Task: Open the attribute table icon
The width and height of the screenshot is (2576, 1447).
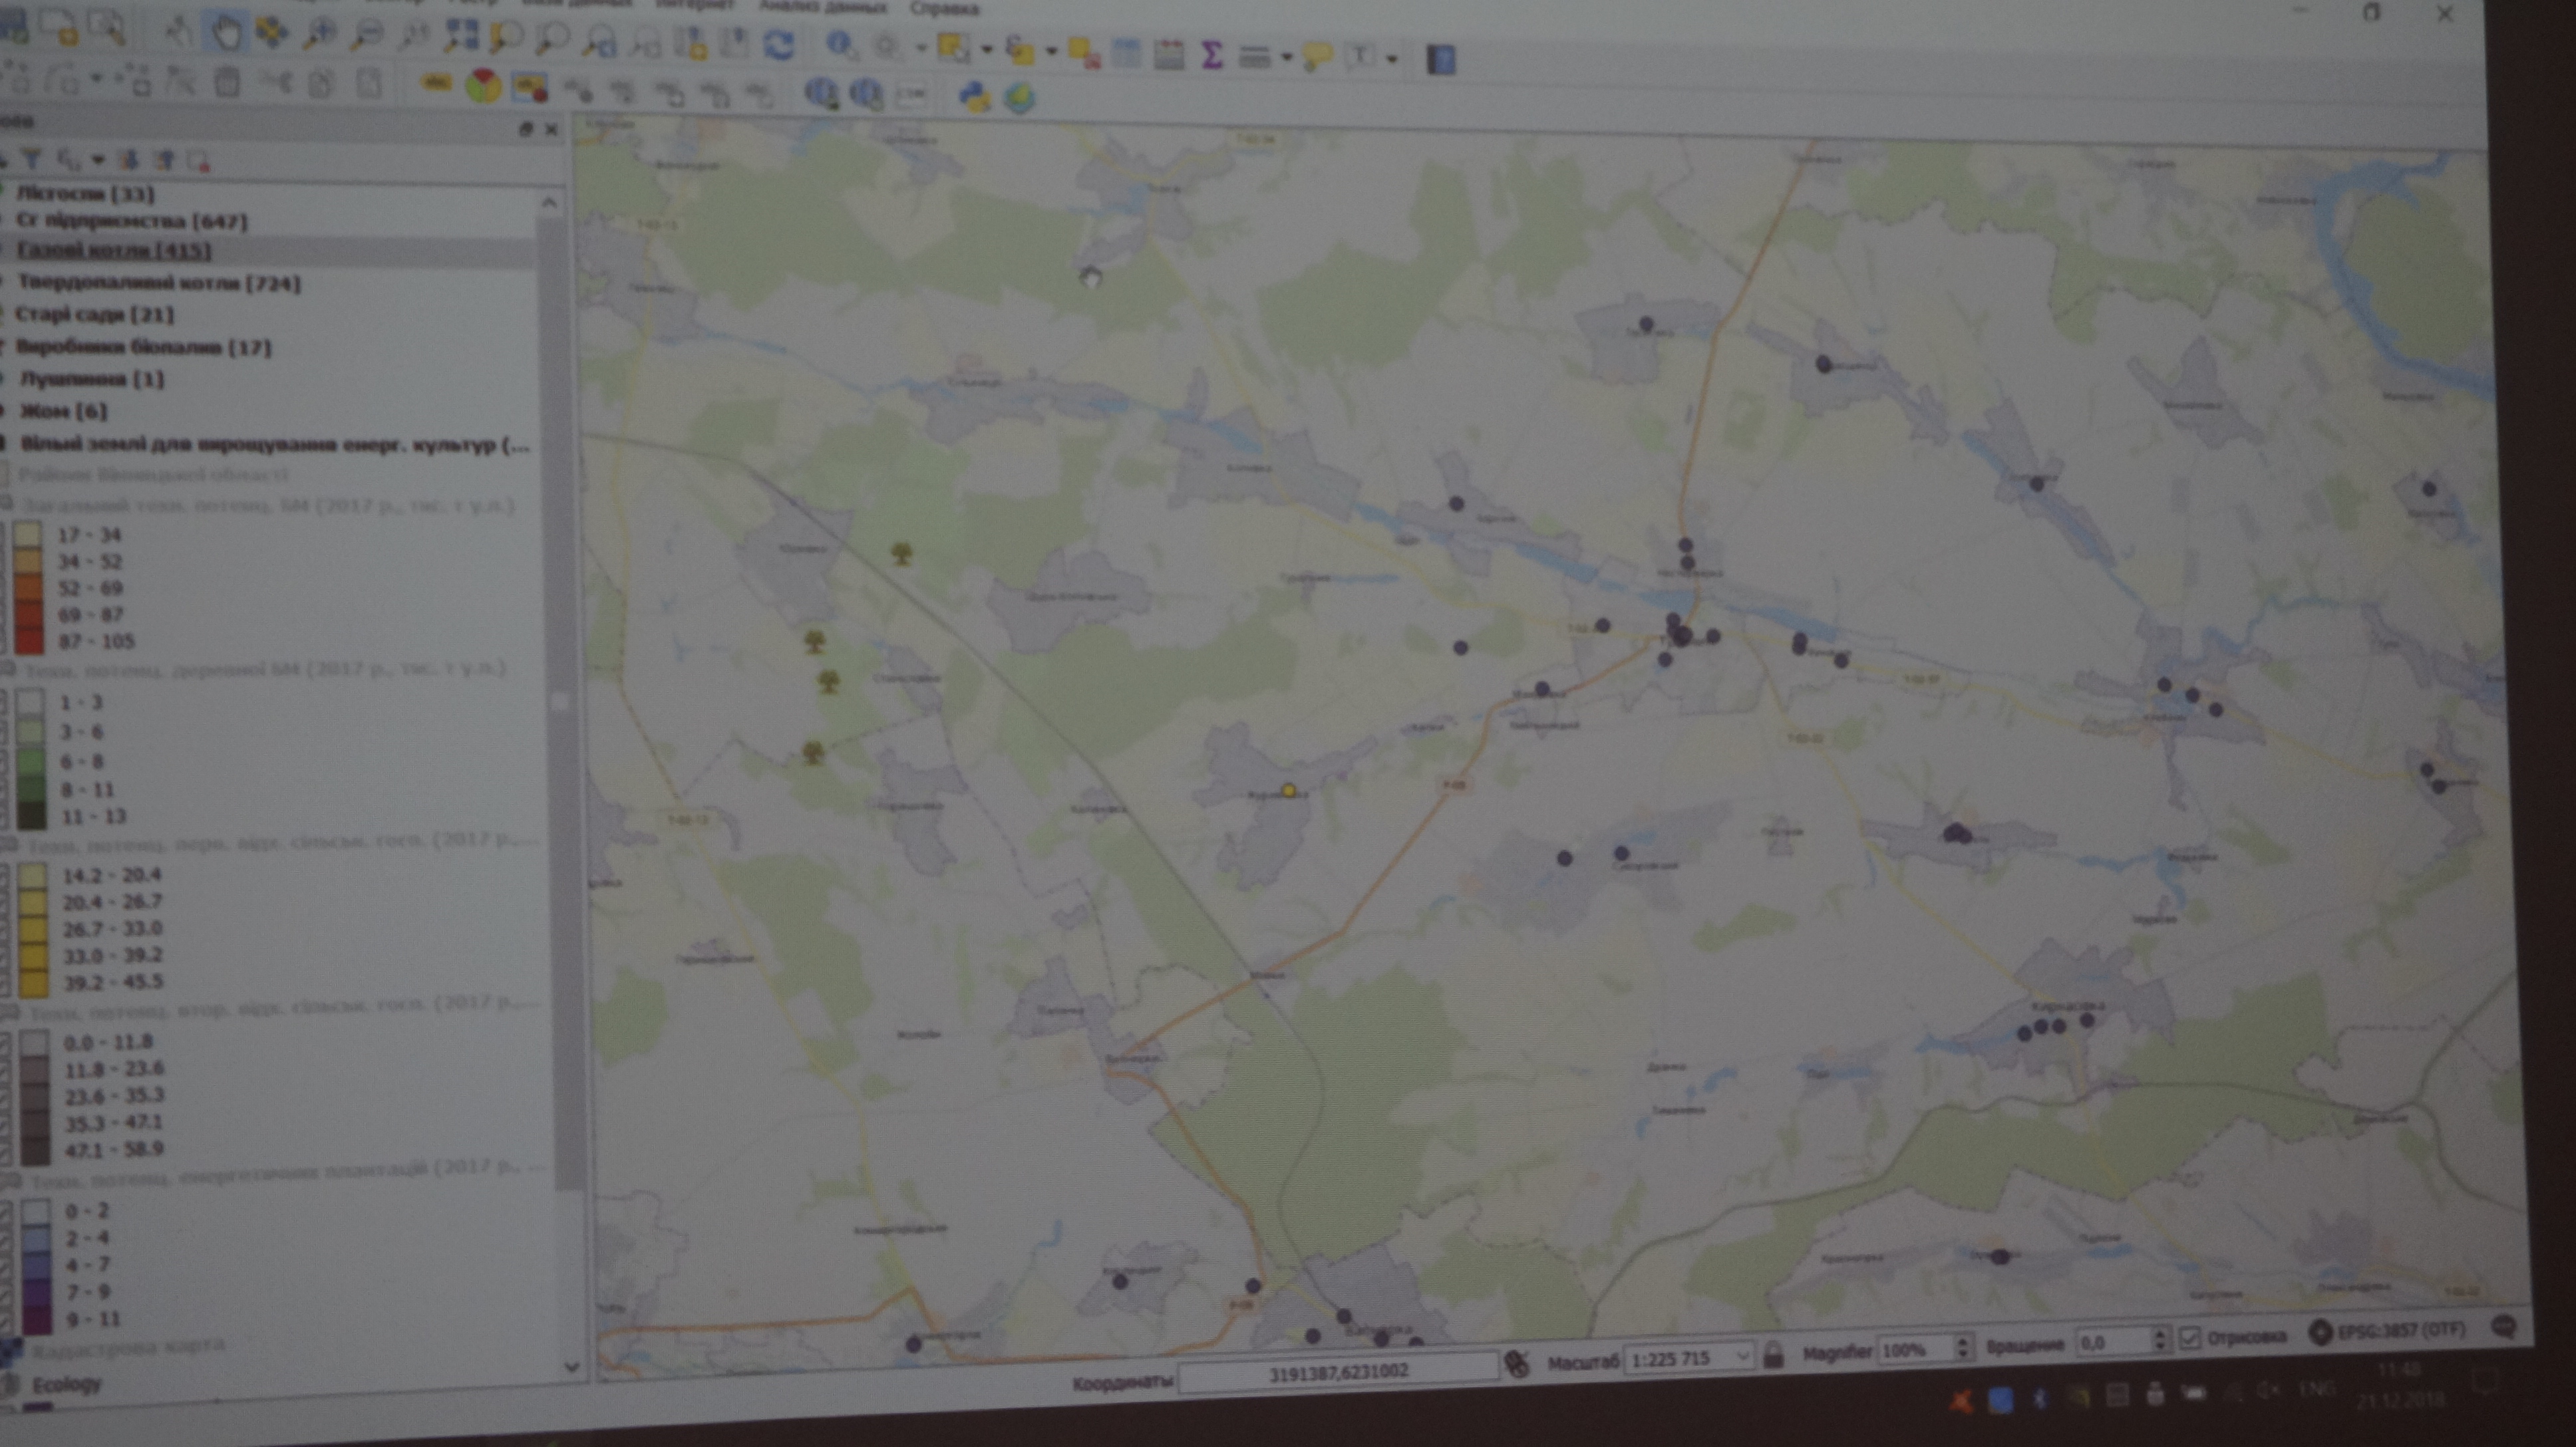Action: pos(1126,53)
